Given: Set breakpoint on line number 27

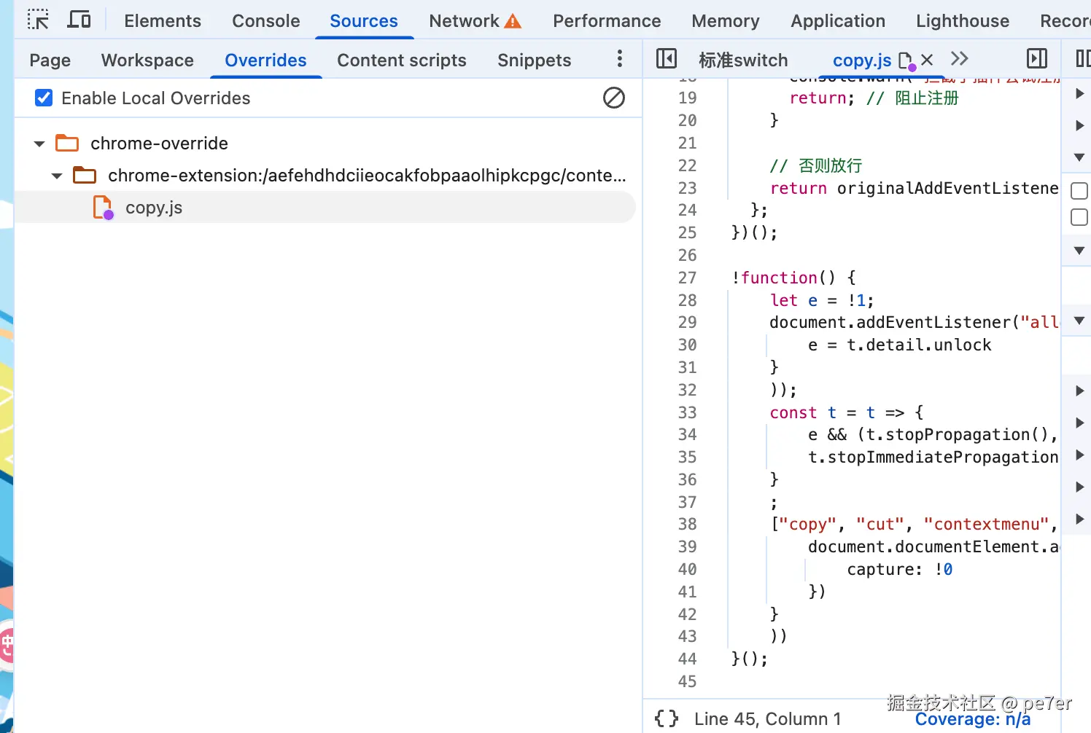Looking at the screenshot, I should (687, 278).
